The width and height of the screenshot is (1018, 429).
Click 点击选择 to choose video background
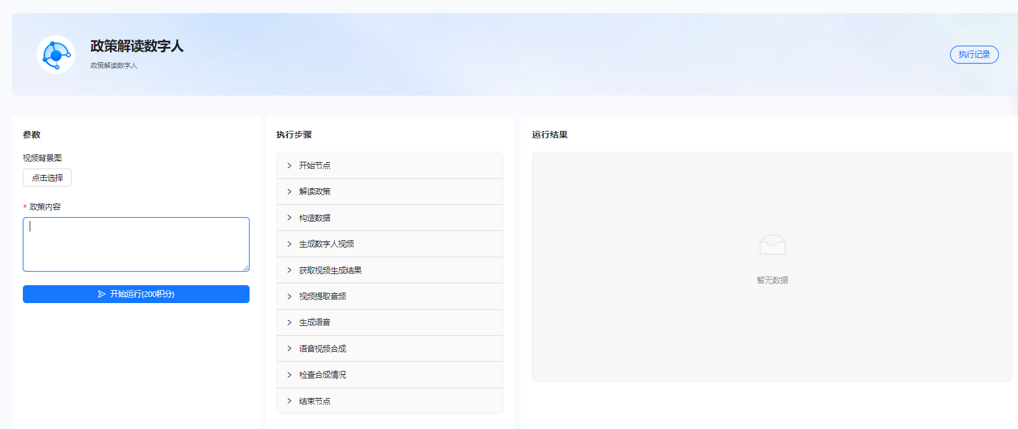tap(48, 178)
